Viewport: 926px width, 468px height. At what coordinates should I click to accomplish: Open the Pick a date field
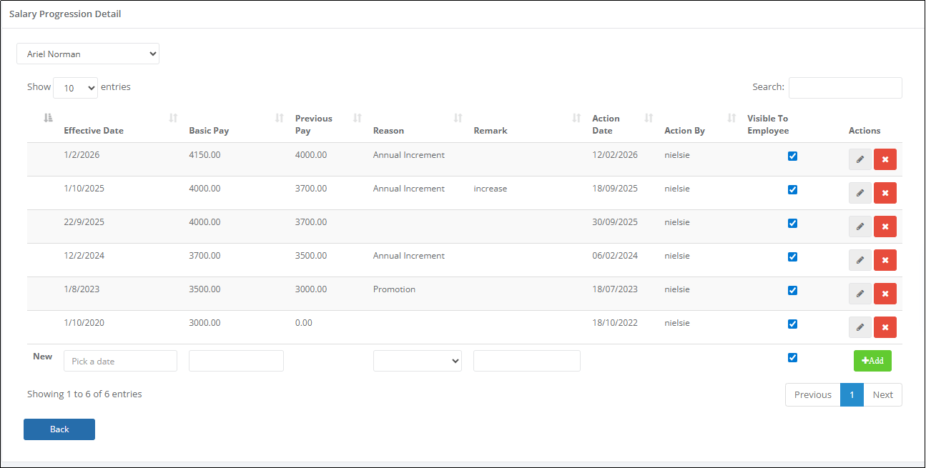coord(120,361)
